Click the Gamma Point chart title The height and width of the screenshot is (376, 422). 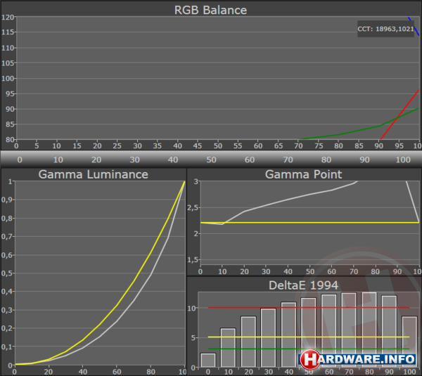[x=303, y=174]
